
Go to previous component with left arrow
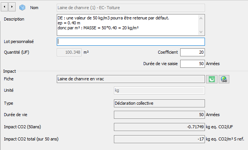[x=5, y=7]
